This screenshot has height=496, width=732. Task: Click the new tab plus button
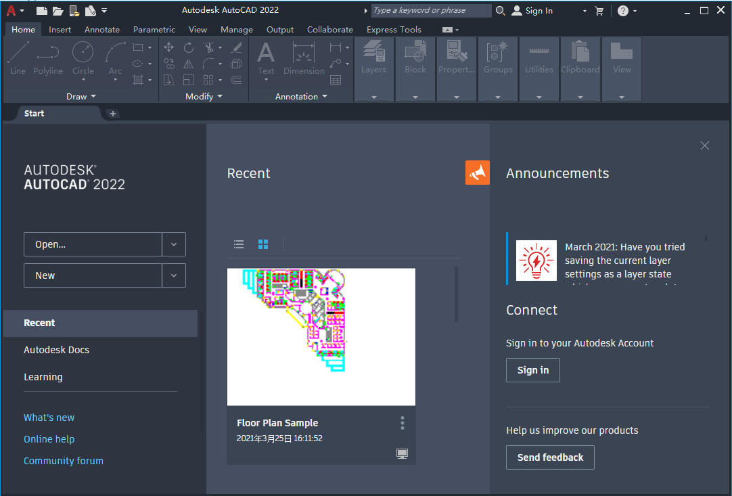click(x=112, y=114)
